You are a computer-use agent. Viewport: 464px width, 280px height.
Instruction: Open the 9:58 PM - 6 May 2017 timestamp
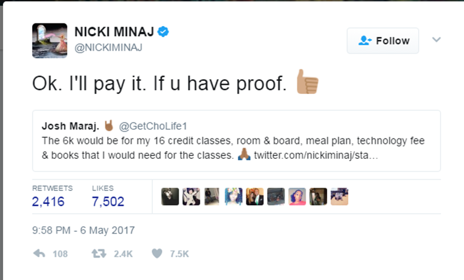(84, 230)
